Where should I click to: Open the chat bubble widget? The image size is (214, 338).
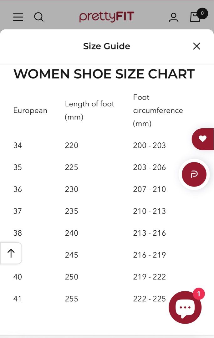coord(185,307)
